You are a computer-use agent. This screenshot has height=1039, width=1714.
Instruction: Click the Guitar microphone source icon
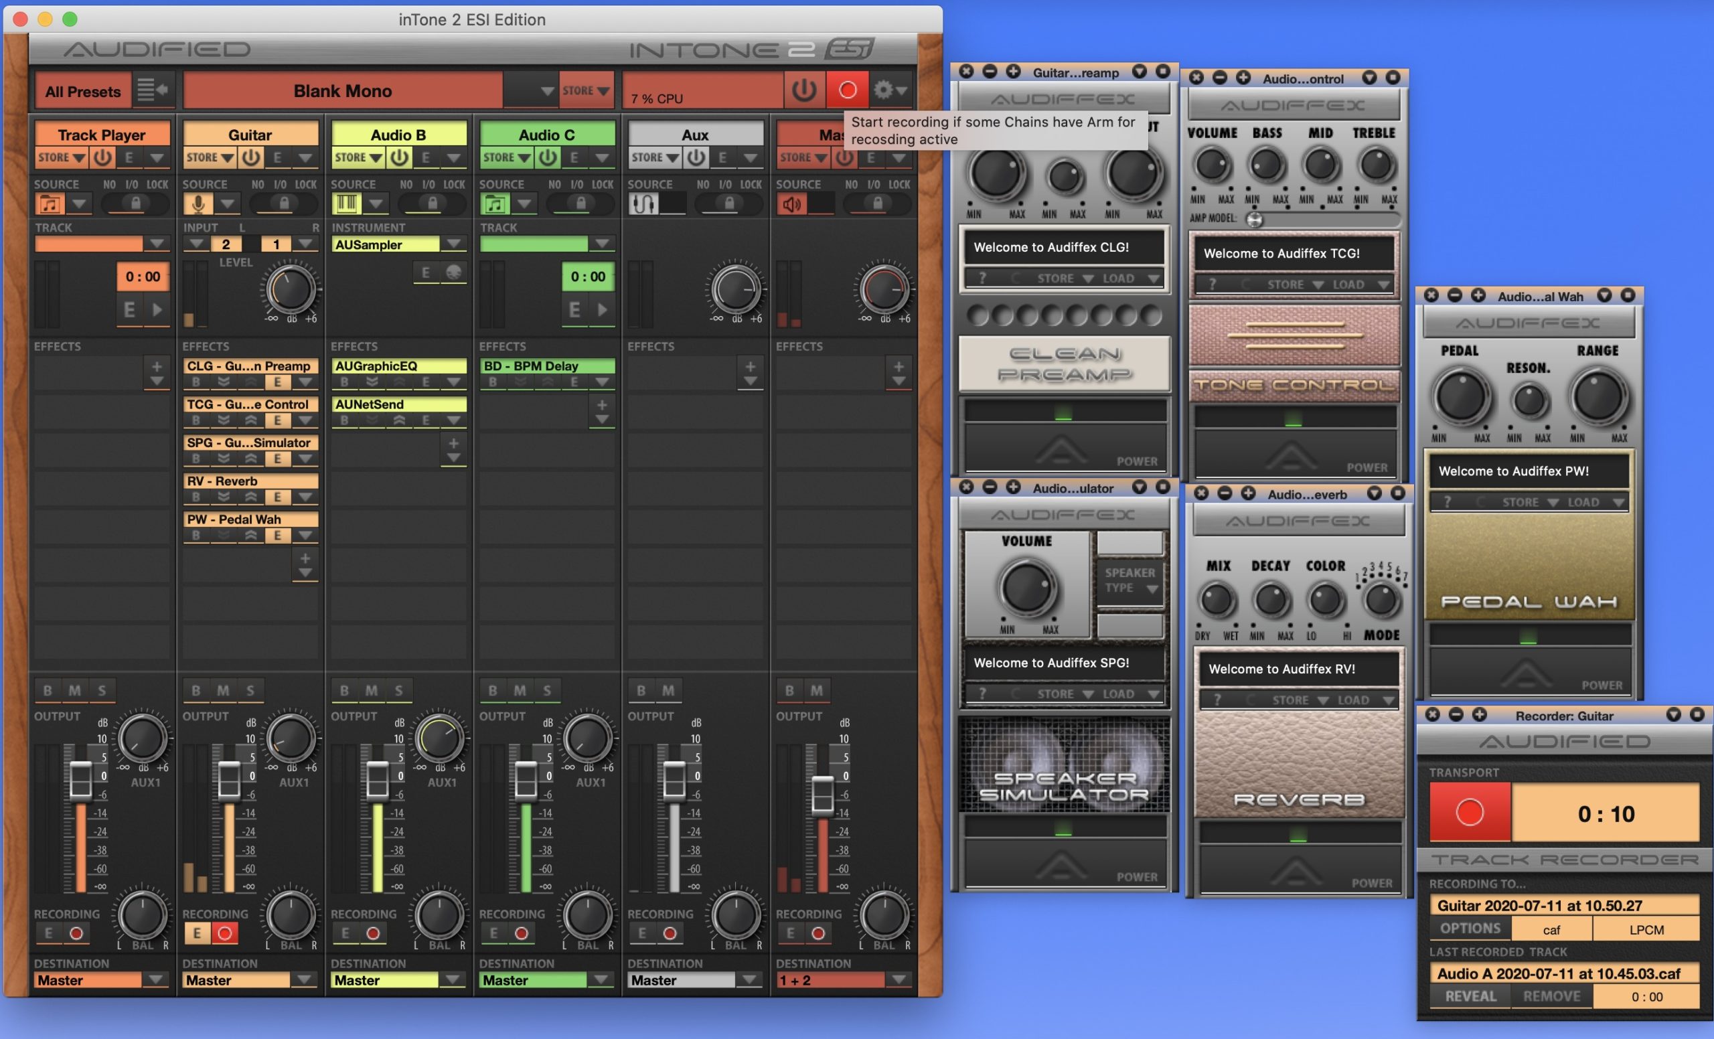coord(198,204)
